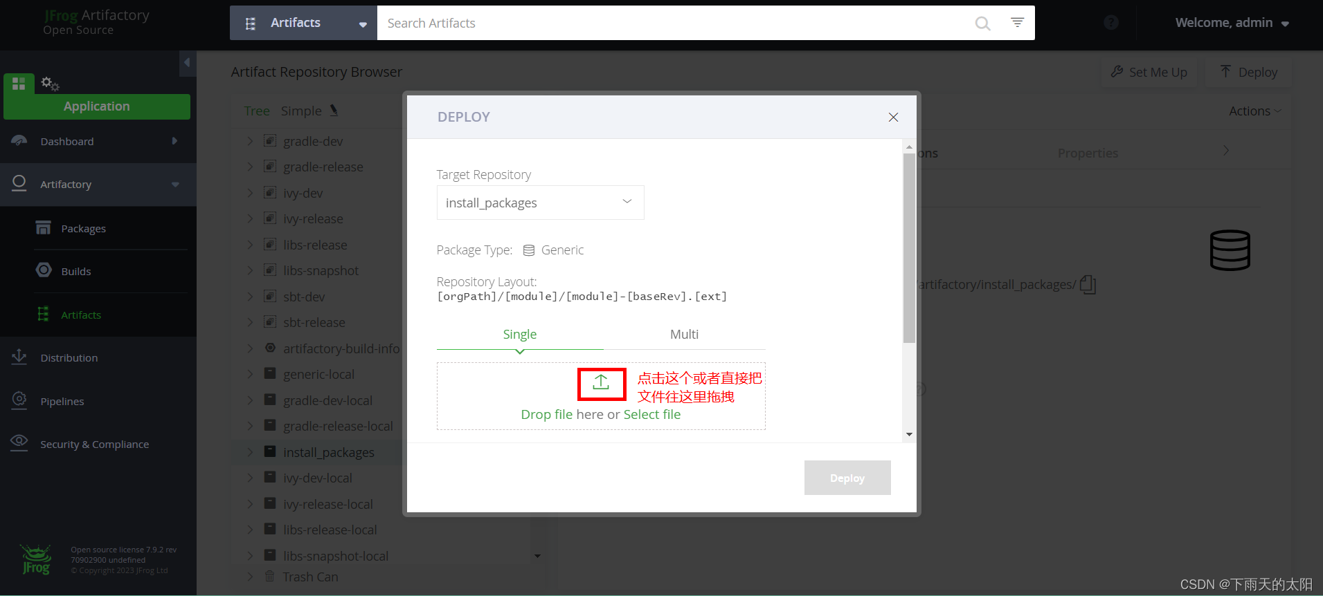Open the Dashboard menu item
Viewport: 1323px width, 598px height.
point(98,142)
